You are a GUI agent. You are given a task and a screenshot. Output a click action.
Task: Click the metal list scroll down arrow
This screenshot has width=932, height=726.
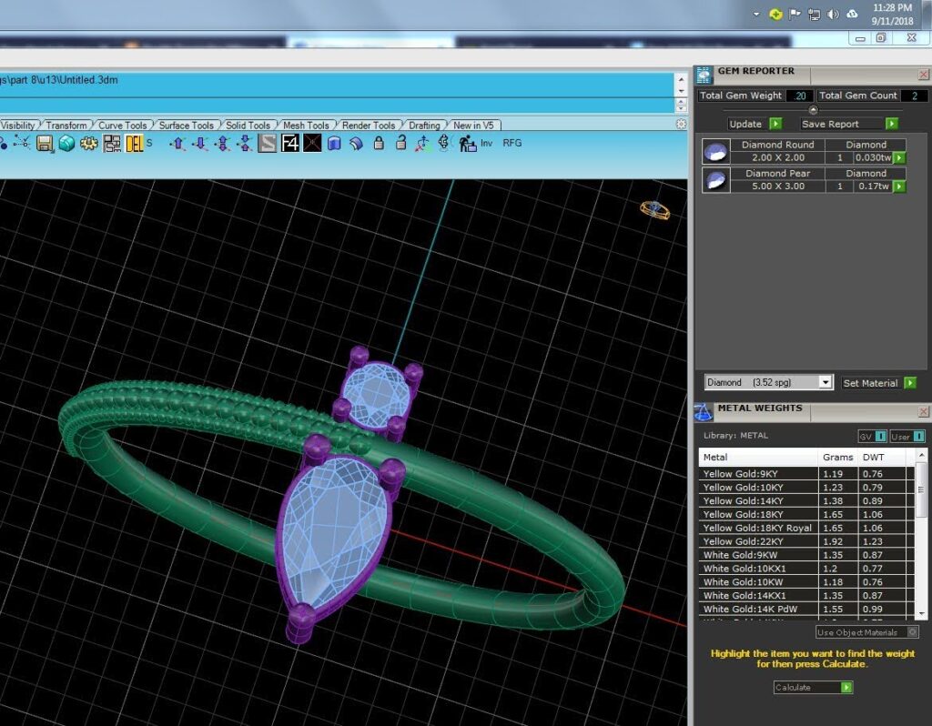tap(922, 613)
